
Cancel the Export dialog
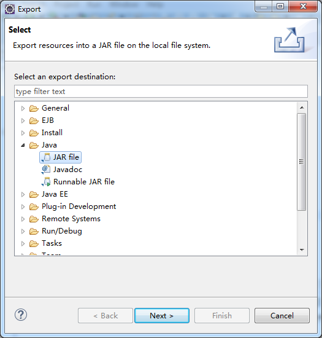point(282,316)
